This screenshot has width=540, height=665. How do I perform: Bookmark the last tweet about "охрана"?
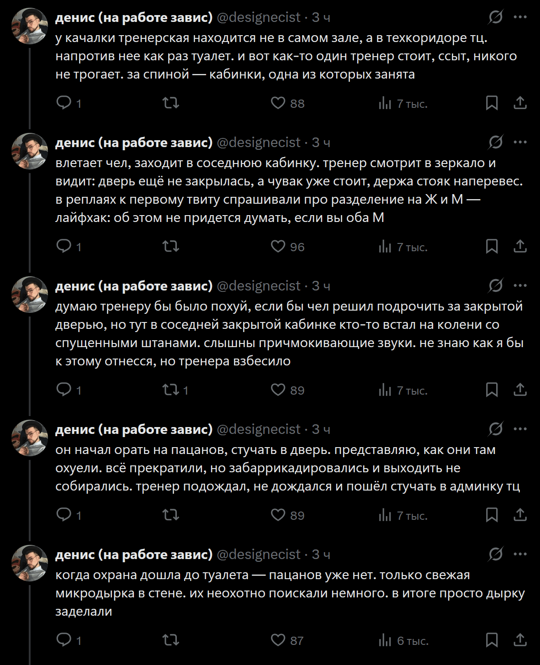point(492,640)
